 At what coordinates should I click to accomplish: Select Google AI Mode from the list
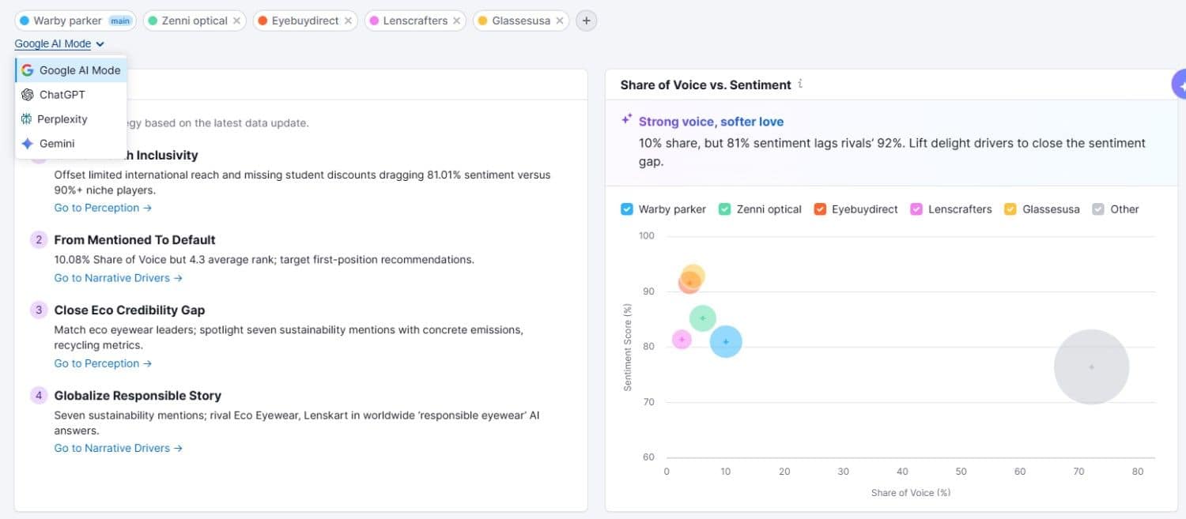(71, 70)
